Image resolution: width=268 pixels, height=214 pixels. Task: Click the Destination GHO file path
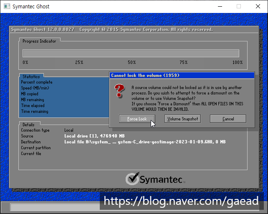144,142
